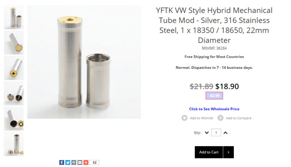Click the quantity input field
Image resolution: width=291 pixels, height=167 pixels.
216,132
